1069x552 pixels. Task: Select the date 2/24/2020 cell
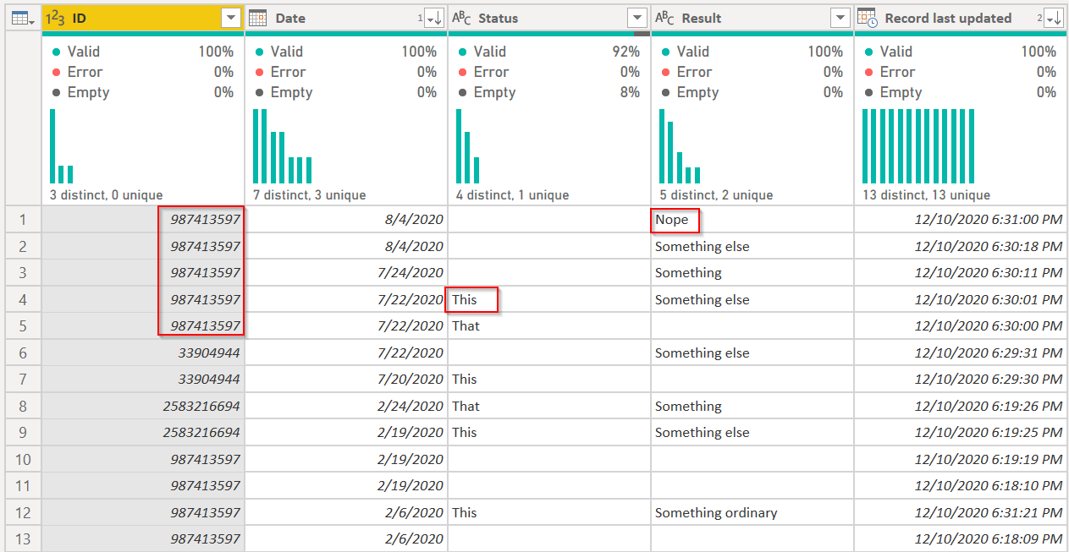coord(346,407)
